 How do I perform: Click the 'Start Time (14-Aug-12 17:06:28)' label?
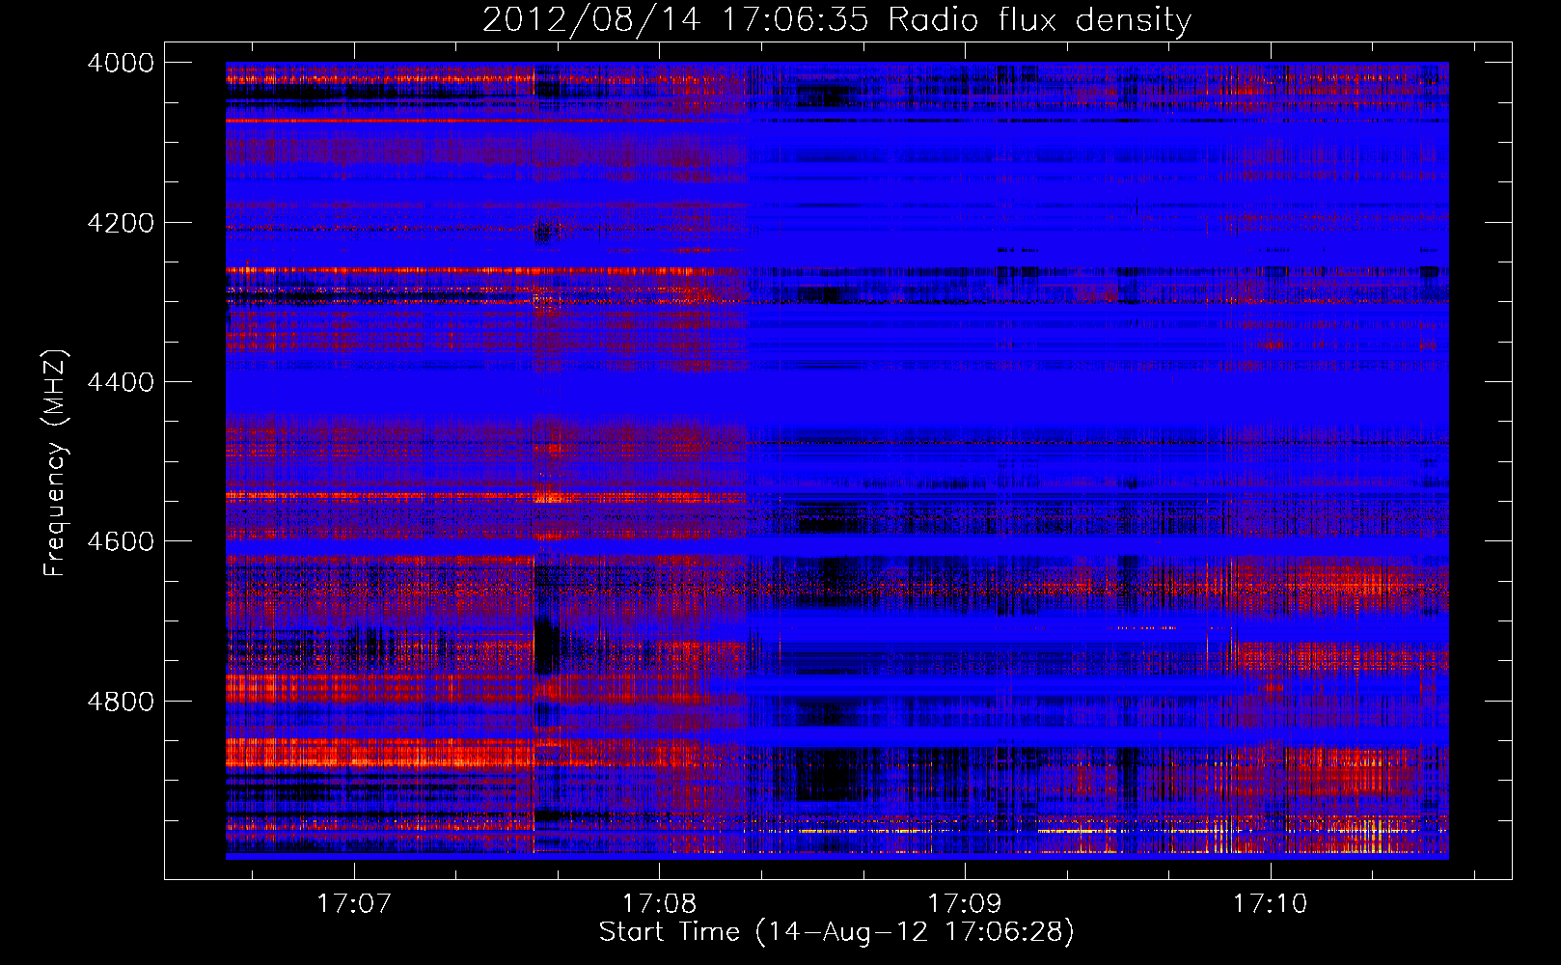point(836,932)
